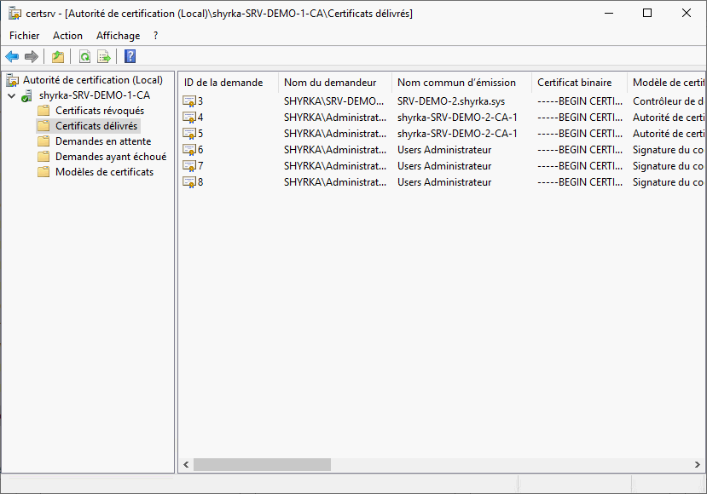Sort by the Nom du demandeur column header

pos(330,83)
